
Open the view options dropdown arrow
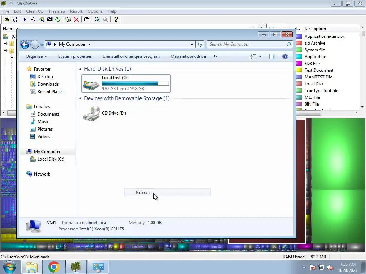click(x=260, y=56)
